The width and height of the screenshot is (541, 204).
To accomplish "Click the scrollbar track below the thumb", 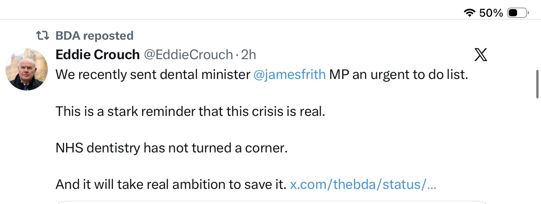I will 537,151.
